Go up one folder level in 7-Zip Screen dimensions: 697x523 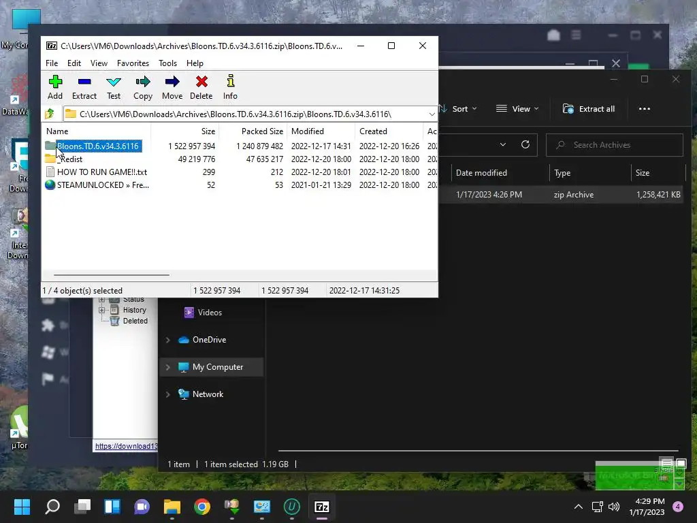point(50,114)
